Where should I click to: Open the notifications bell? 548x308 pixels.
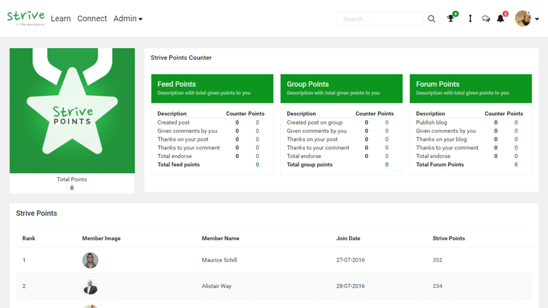coord(501,18)
